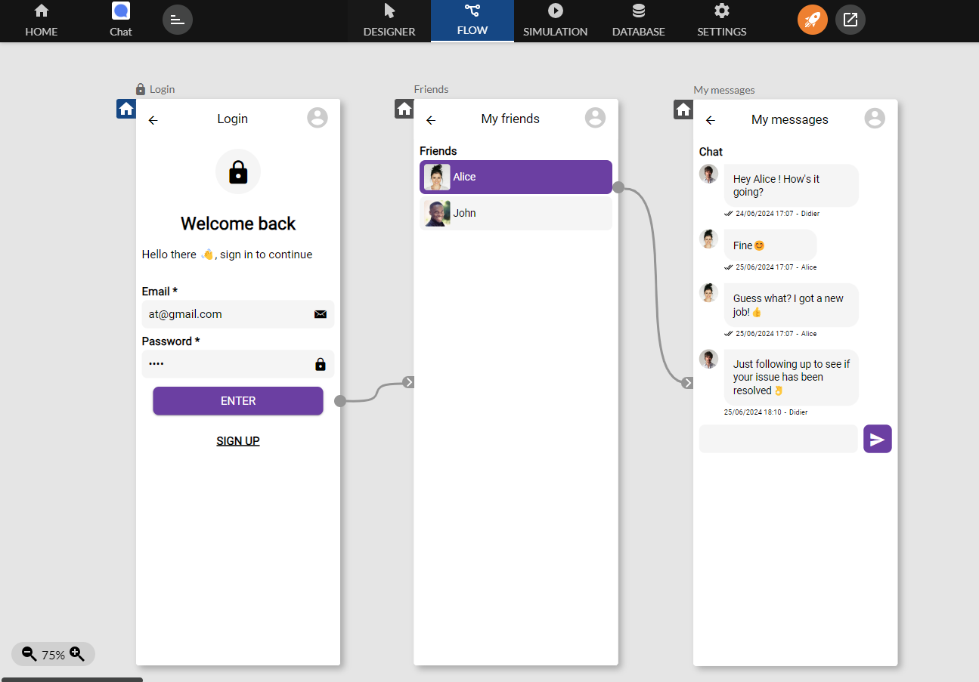Open the SIMULATION tab

556,21
